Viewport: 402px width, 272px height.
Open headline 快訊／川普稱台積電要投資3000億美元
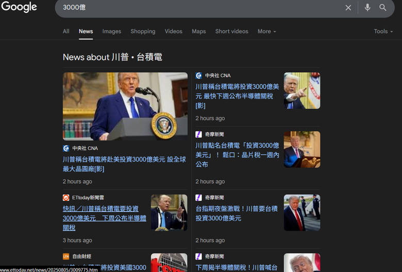tap(105, 218)
